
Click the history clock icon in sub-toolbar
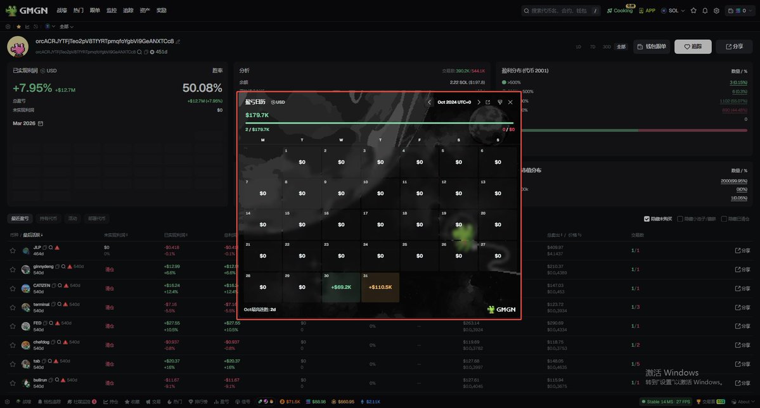(x=35, y=27)
